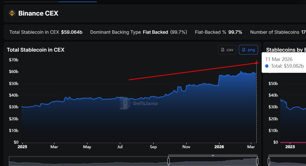This screenshot has width=306, height=166.
Task: Export chart as .png image
Action: tap(248, 50)
